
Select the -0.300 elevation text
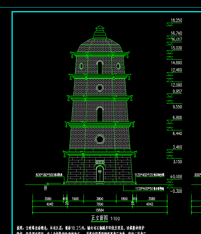[176, 191]
